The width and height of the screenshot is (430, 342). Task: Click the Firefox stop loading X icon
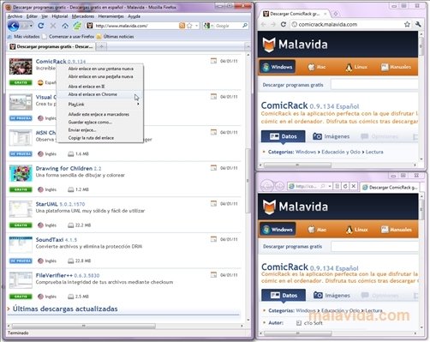pyautogui.click(x=53, y=26)
